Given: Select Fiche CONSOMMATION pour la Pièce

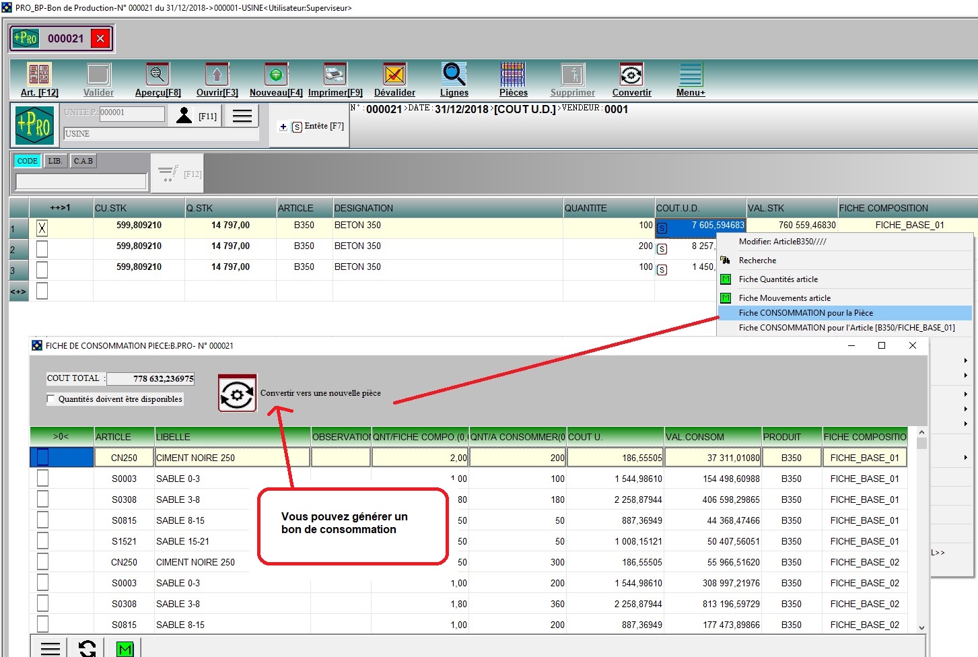Looking at the screenshot, I should tap(845, 313).
